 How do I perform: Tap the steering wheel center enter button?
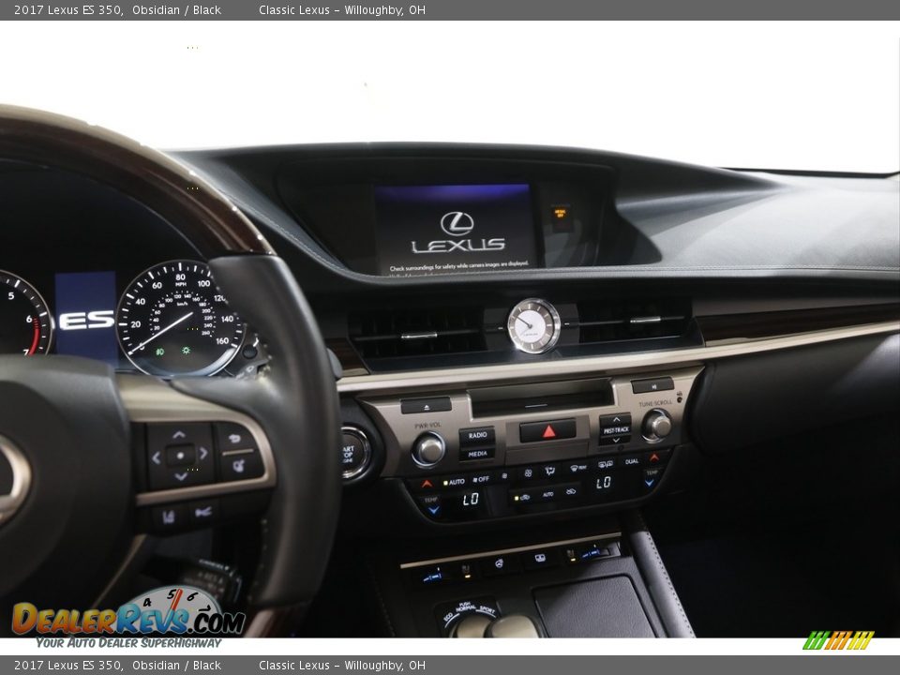pyautogui.click(x=180, y=456)
